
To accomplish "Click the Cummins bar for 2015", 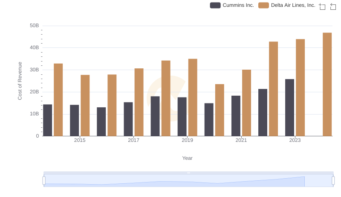I will coord(74,121).
